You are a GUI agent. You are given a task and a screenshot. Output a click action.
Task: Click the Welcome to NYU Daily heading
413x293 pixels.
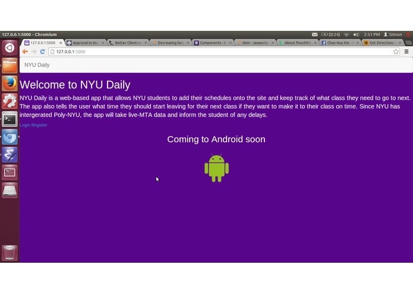(x=75, y=85)
